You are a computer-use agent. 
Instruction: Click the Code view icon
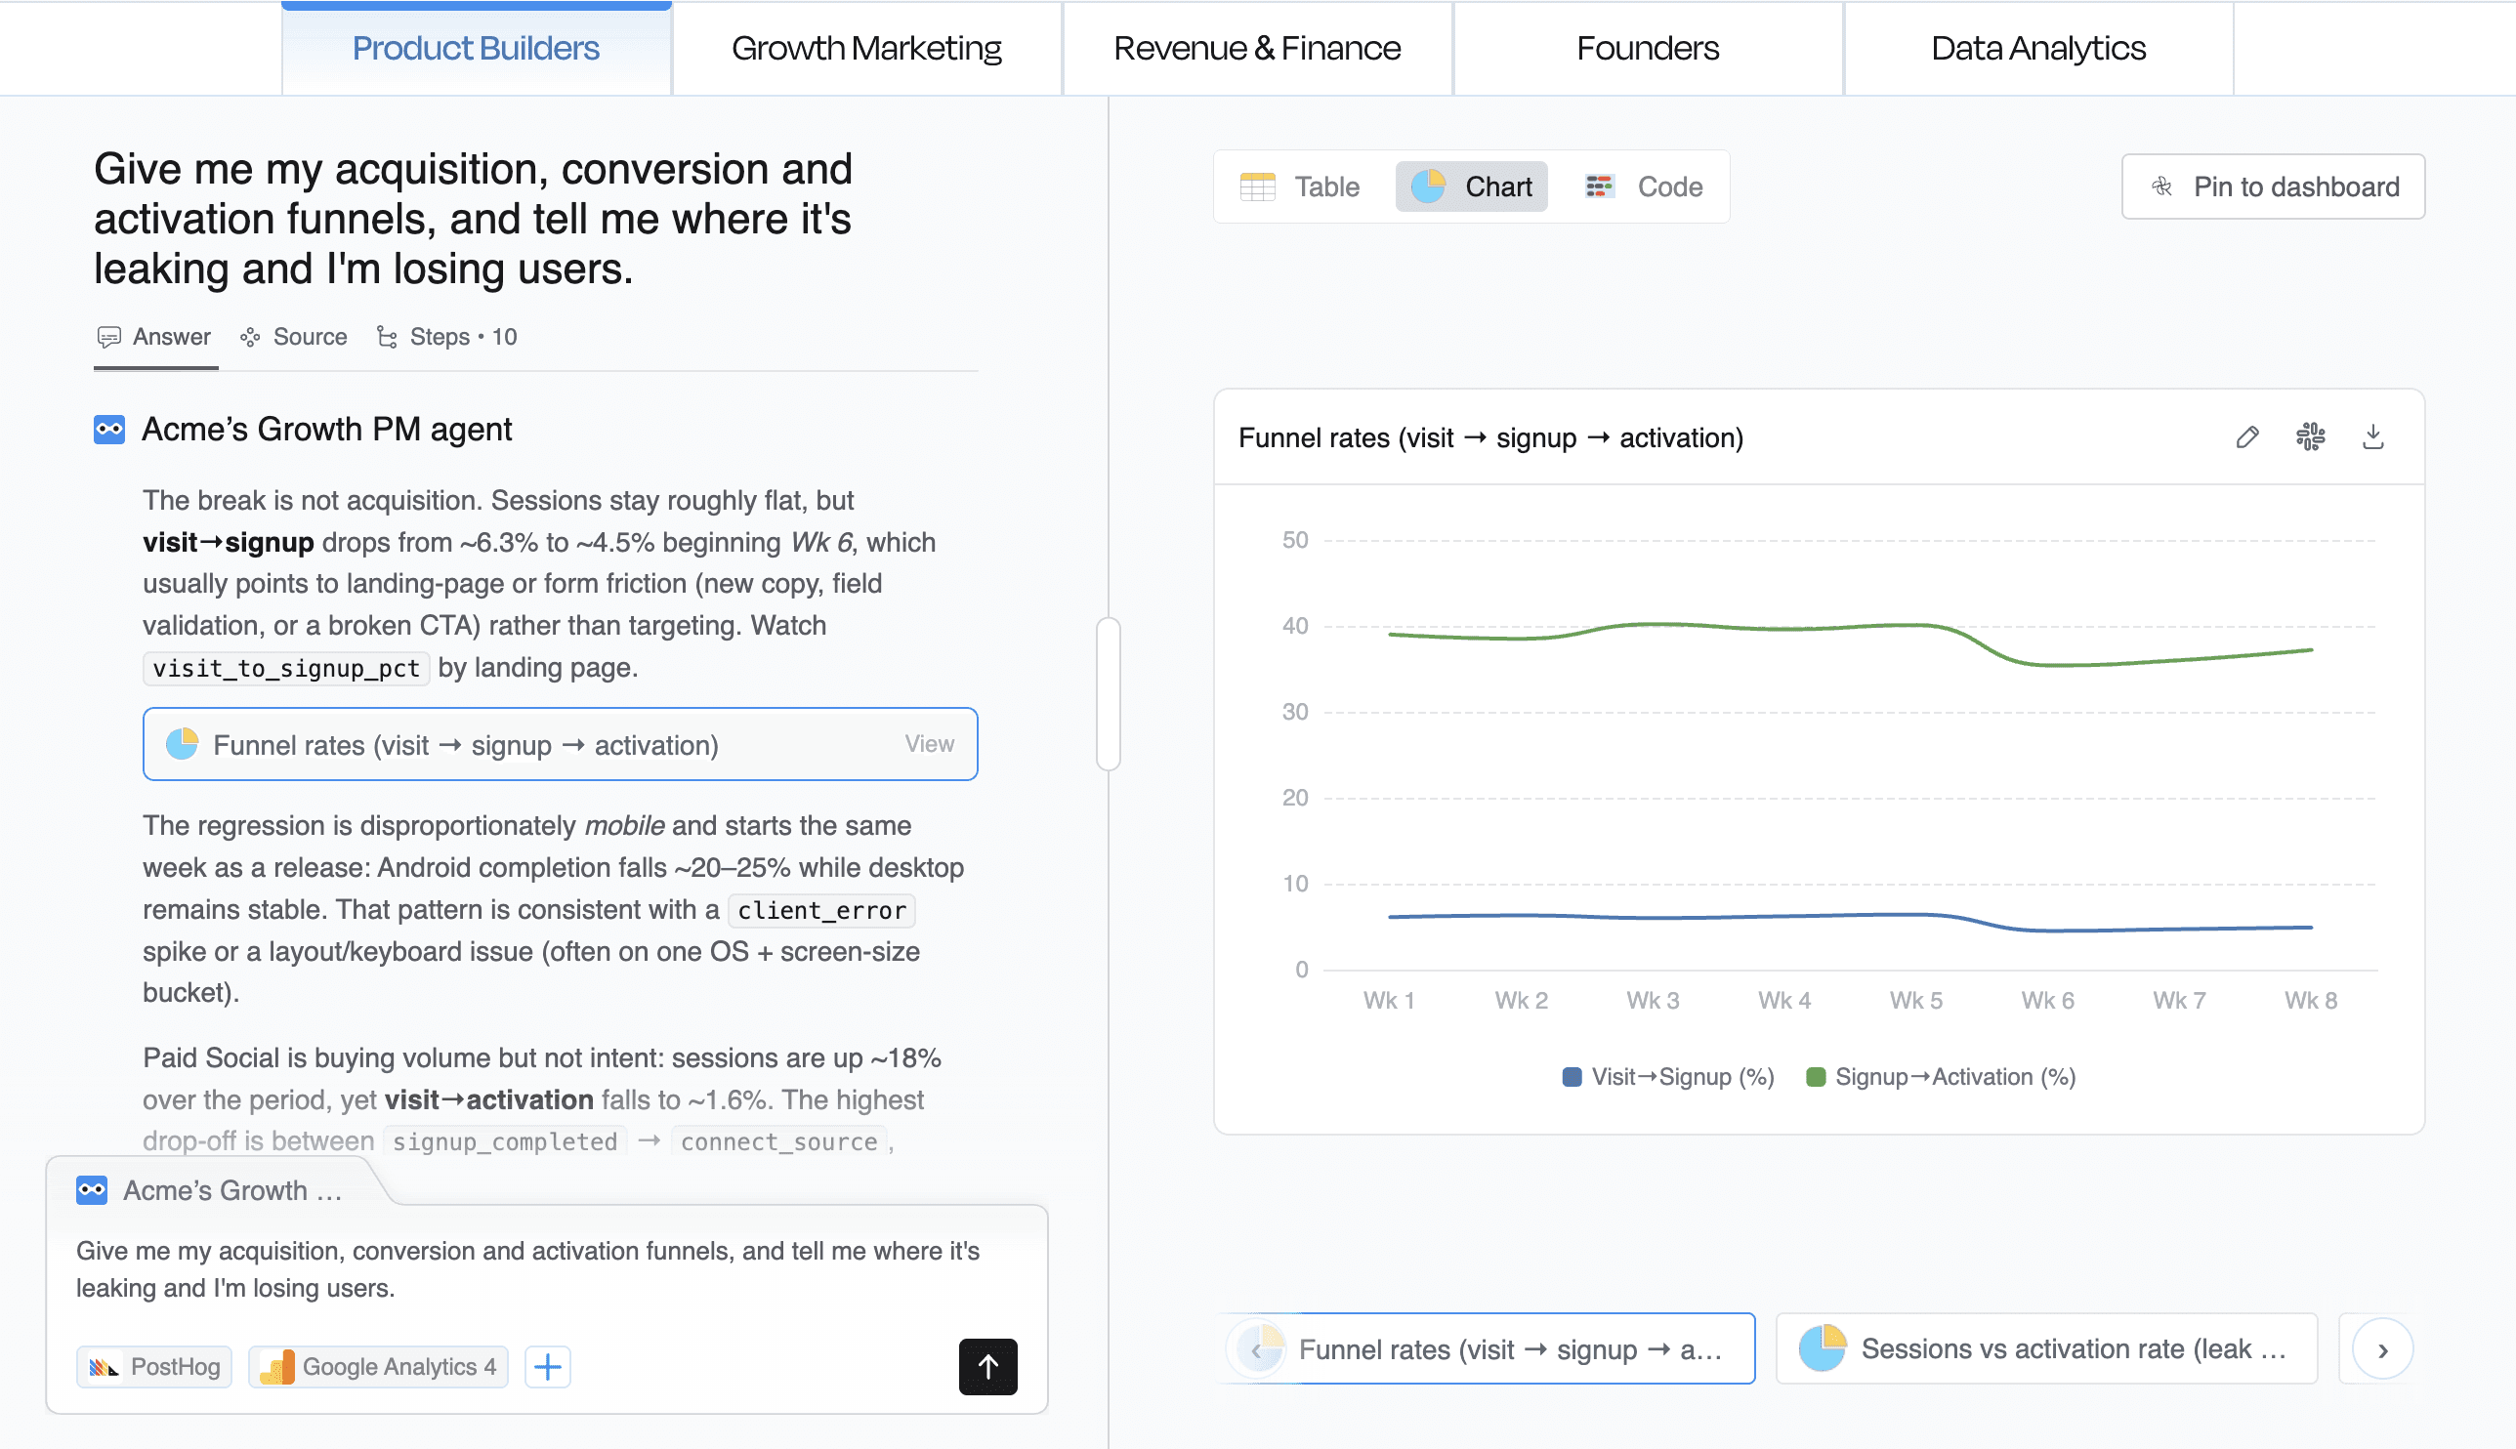[1601, 186]
